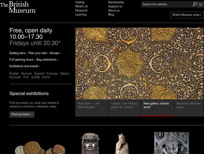This screenshot has height=154, width=204.
Task: Click the Find out more button
Action: click(x=22, y=114)
